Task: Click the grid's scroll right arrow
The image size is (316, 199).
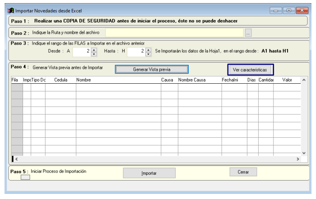Action: click(298, 159)
